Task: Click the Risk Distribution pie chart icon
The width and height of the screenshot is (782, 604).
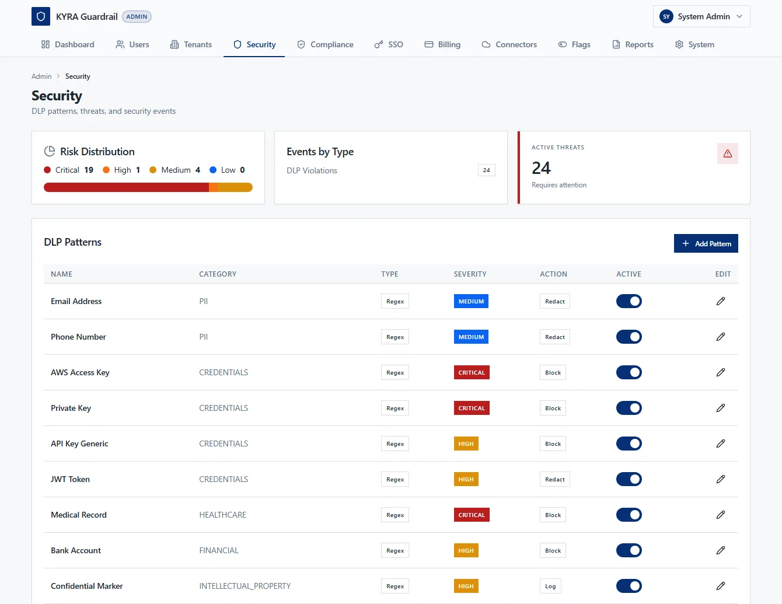Action: coord(50,151)
